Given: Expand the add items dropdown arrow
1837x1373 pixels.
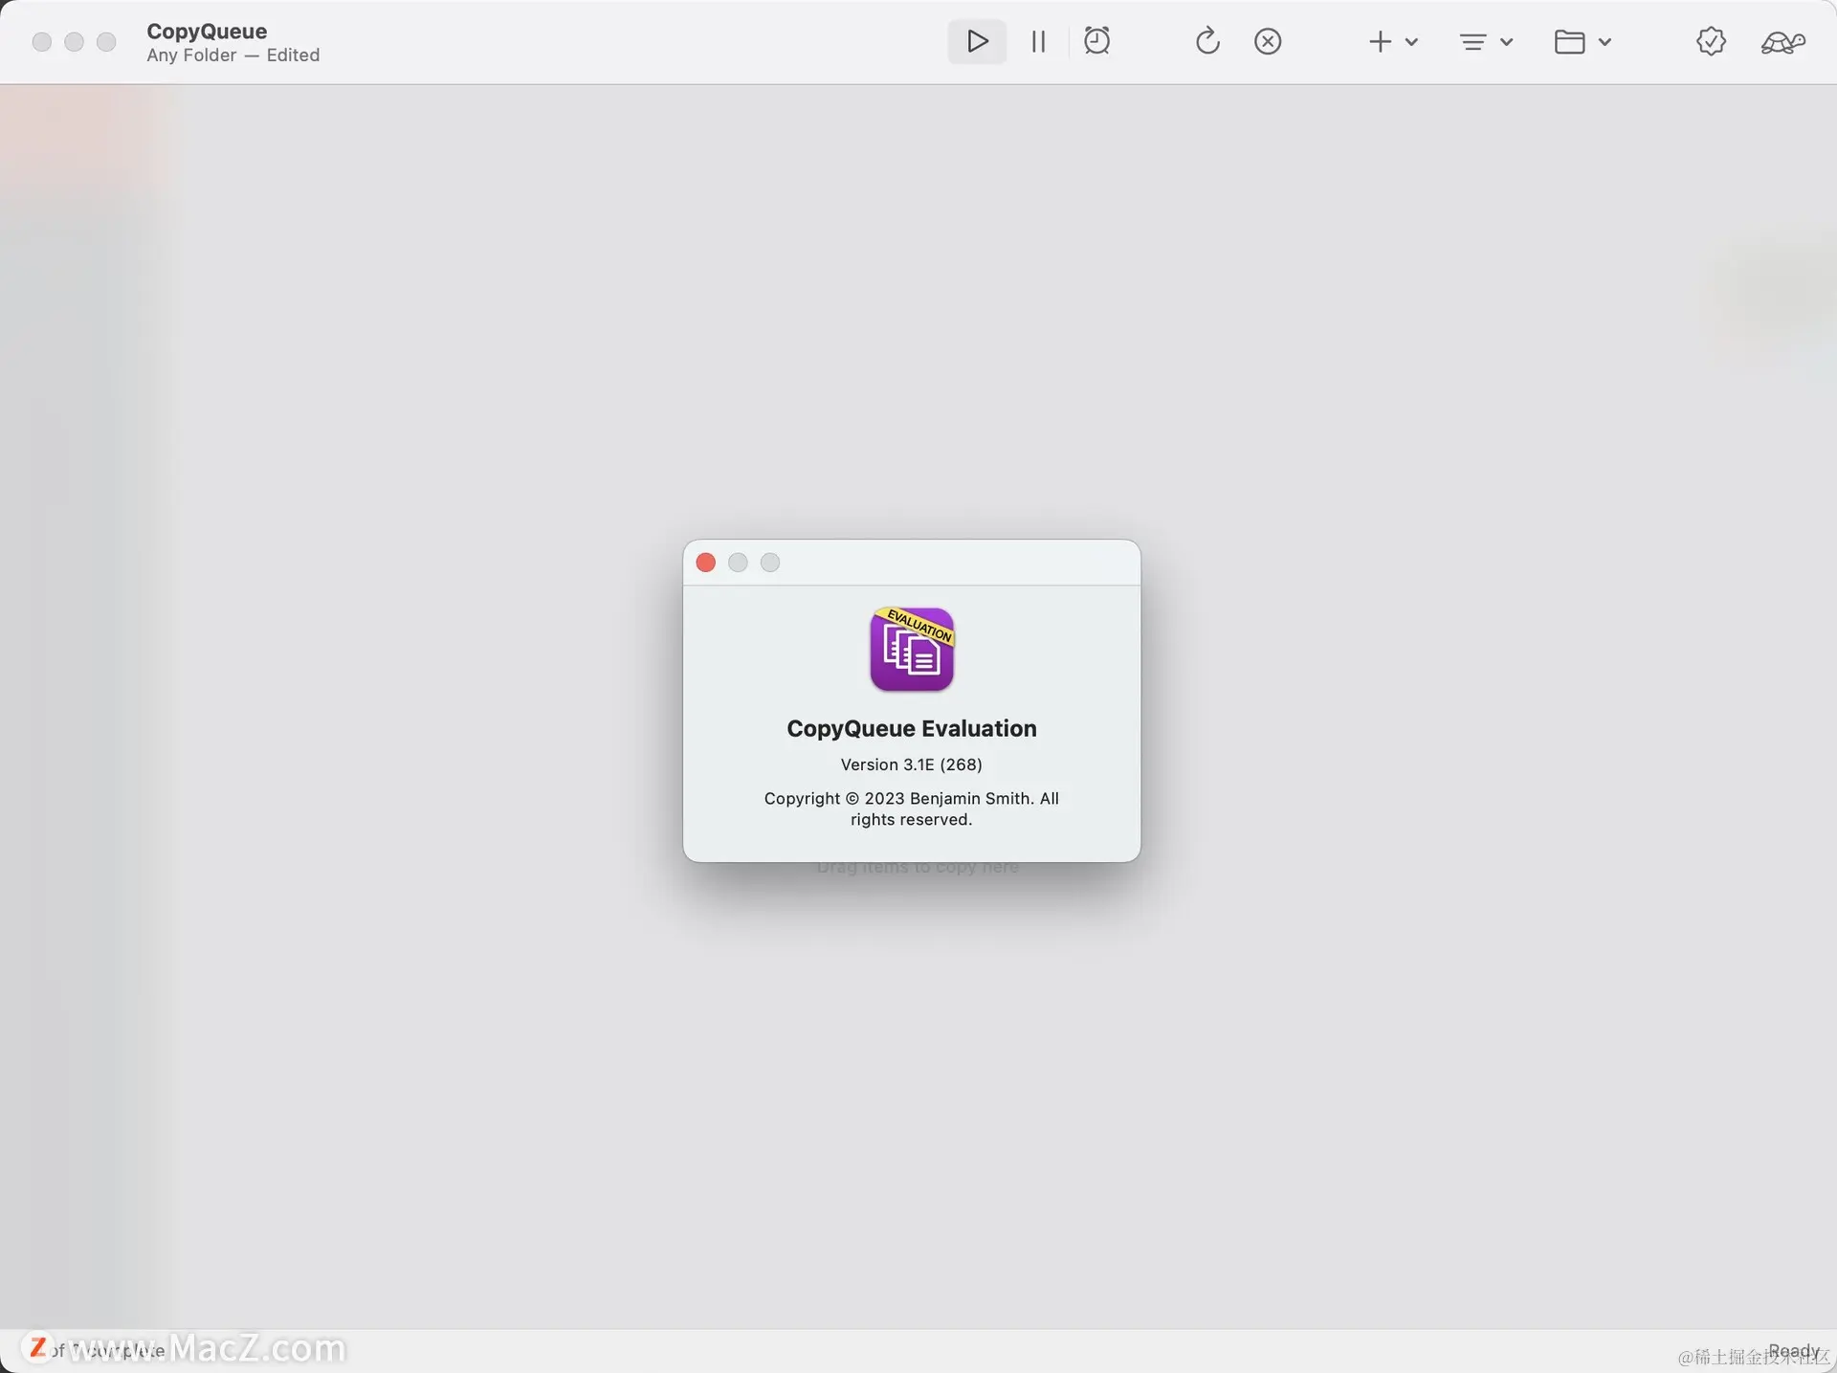Looking at the screenshot, I should tap(1411, 42).
